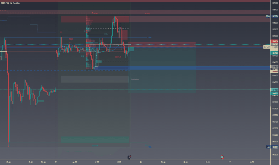
Task: Click the EURUSD label on the price line
Action: [267, 47]
